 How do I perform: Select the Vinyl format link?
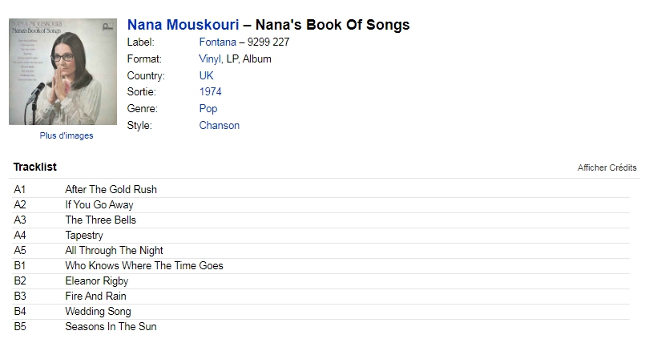point(210,59)
